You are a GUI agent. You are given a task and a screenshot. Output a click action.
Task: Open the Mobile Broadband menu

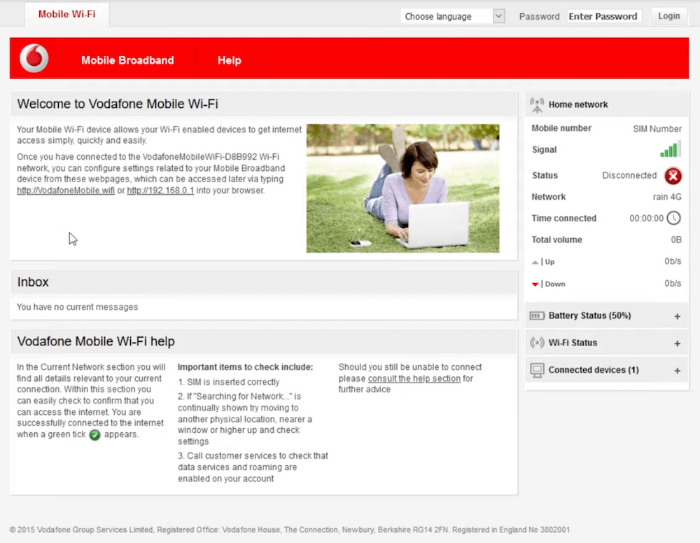[127, 60]
